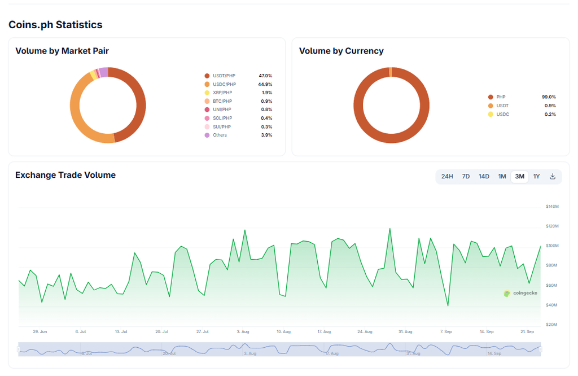Screen dimensions: 578x376
Task: Click the USDC currency legend label
Action: tap(503, 114)
